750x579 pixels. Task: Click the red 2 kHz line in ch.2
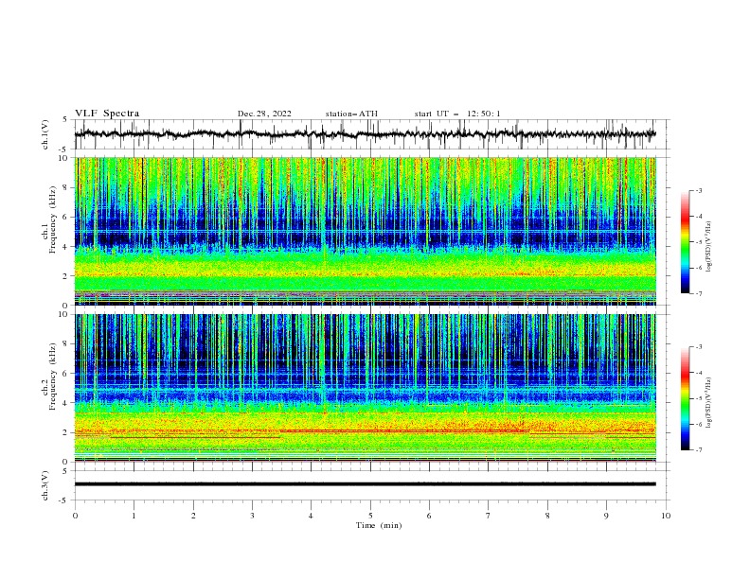coord(404,430)
